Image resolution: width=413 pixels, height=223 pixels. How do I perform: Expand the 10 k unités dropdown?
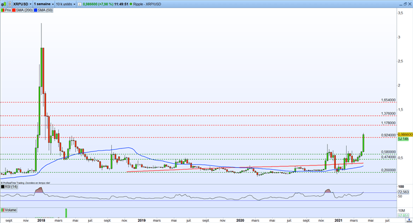[x=66, y=4]
